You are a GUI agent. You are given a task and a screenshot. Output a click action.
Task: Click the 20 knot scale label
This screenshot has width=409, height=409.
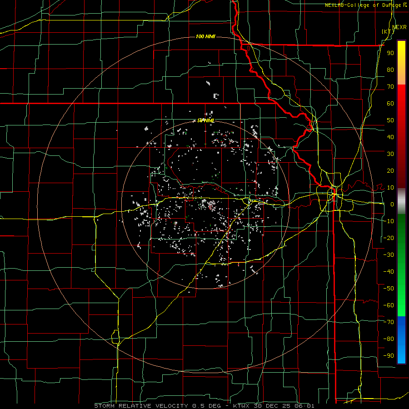390,171
